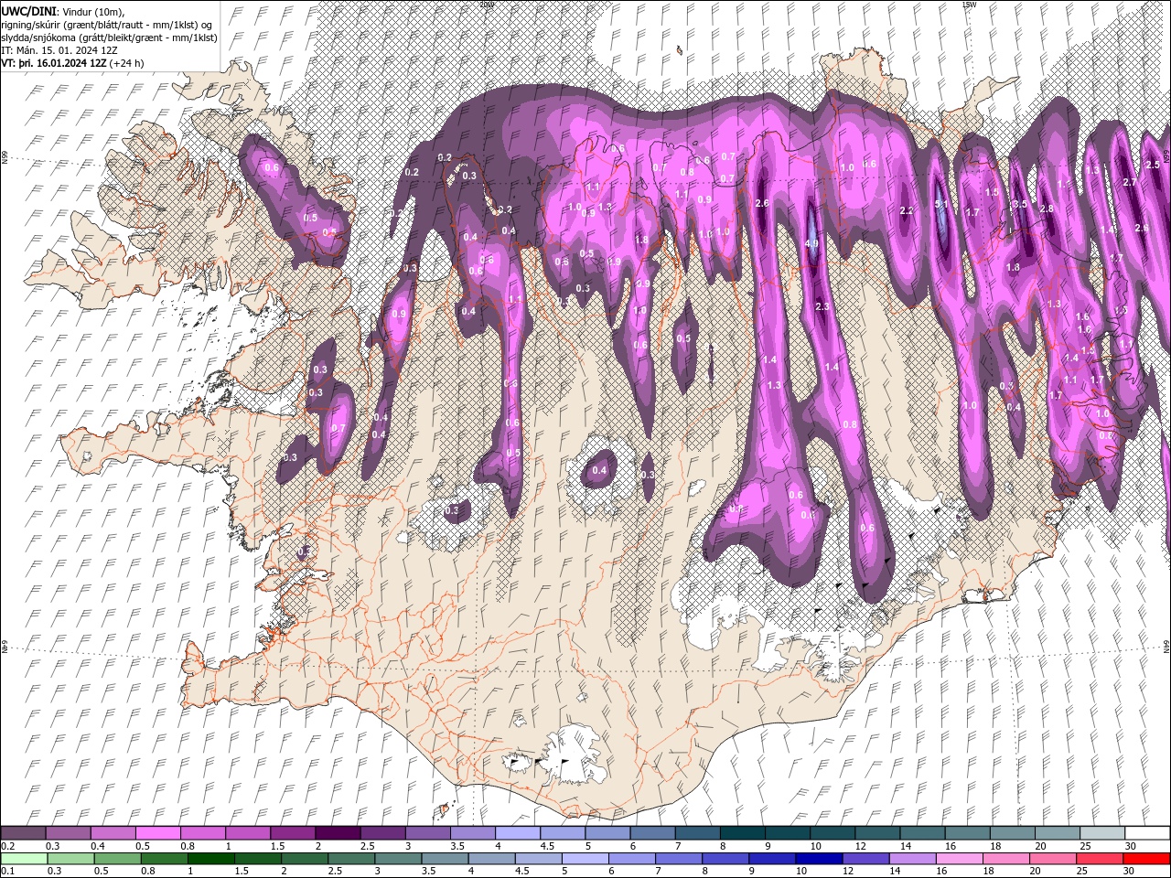This screenshot has width=1171, height=878.
Task: Click the 0.2 swatch in upper purple legend row
Action: point(24,833)
